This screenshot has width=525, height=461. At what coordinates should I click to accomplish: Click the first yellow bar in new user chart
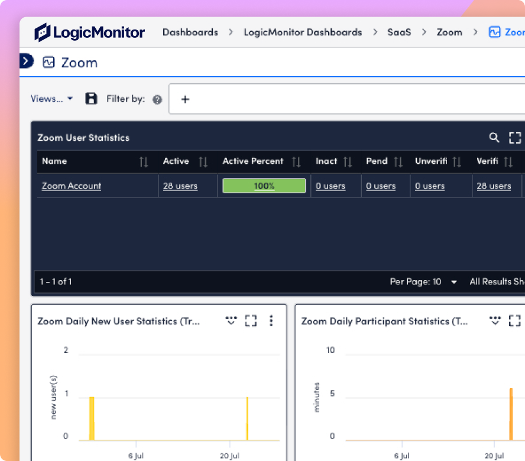point(92,418)
